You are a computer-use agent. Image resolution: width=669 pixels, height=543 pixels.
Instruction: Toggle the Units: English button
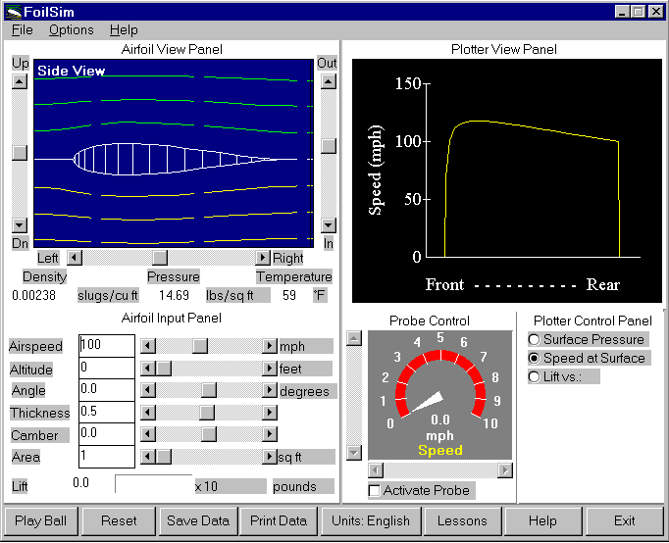pos(370,520)
